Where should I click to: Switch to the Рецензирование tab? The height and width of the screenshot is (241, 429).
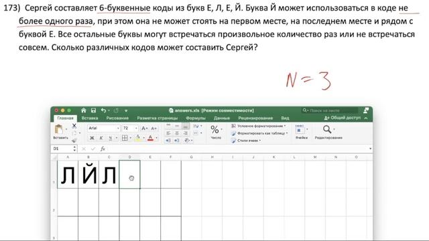tap(255, 118)
